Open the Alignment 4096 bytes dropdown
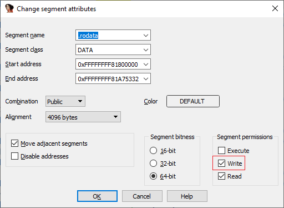 pyautogui.click(x=83, y=117)
